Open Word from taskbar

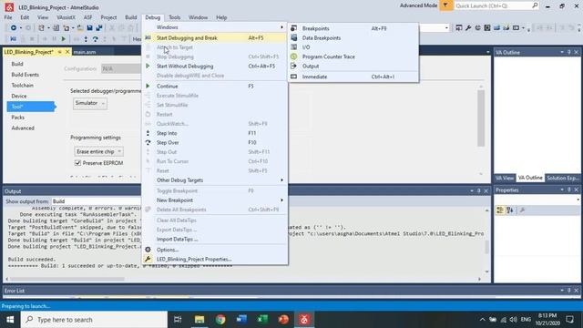click(x=241, y=320)
